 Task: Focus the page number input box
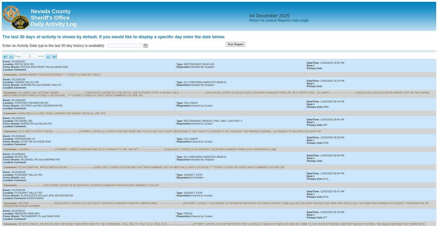point(30,56)
